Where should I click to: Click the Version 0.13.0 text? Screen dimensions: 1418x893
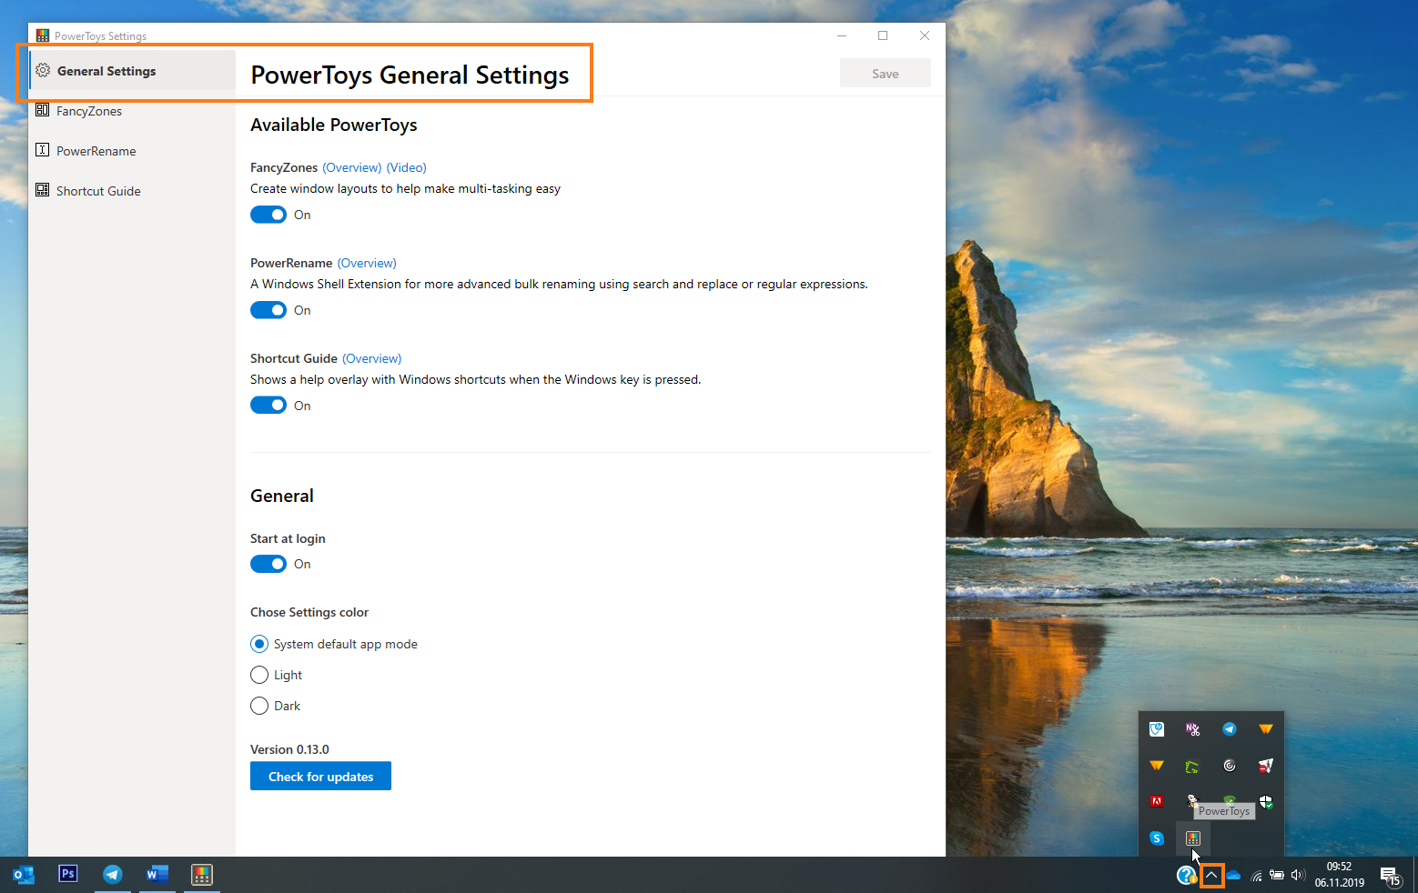(289, 749)
